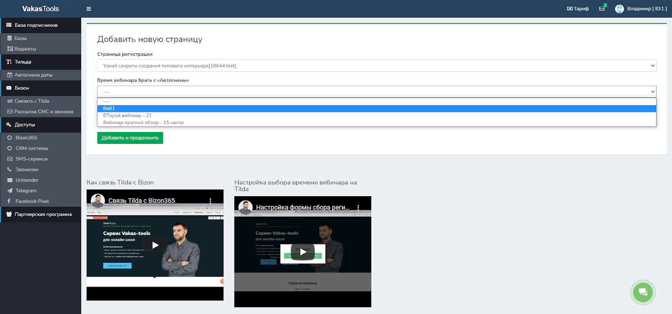
Task: Select the empty --- dropdown option
Action: click(x=106, y=102)
